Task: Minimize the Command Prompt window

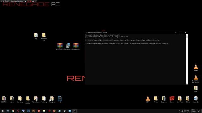Action: pos(176,33)
